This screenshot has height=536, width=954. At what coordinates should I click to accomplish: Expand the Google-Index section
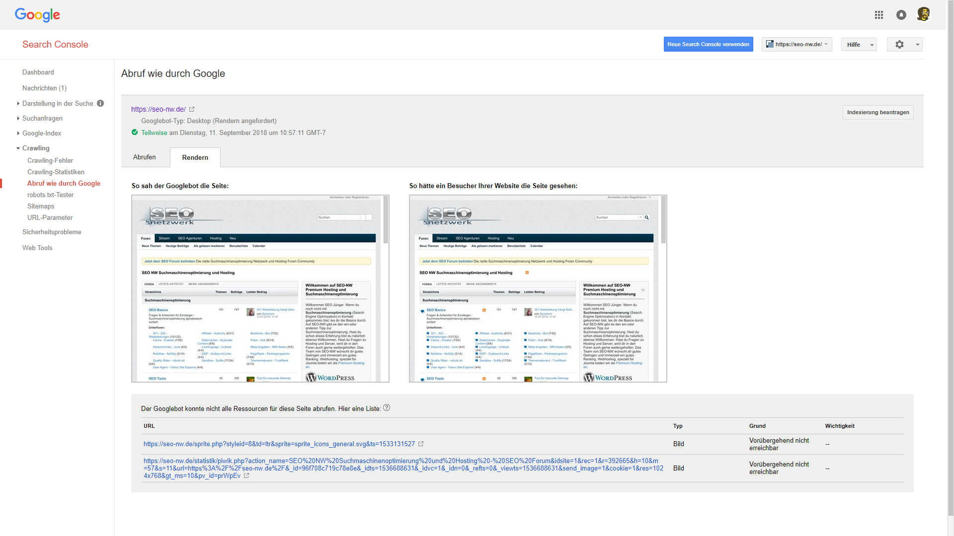tap(18, 133)
